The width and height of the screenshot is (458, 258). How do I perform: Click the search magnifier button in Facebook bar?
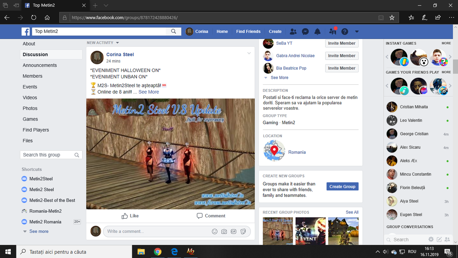[x=174, y=31]
